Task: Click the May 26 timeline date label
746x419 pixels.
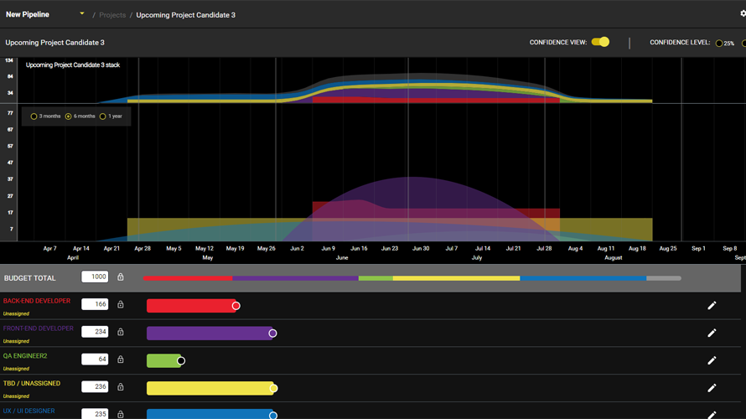Action: (x=266, y=249)
